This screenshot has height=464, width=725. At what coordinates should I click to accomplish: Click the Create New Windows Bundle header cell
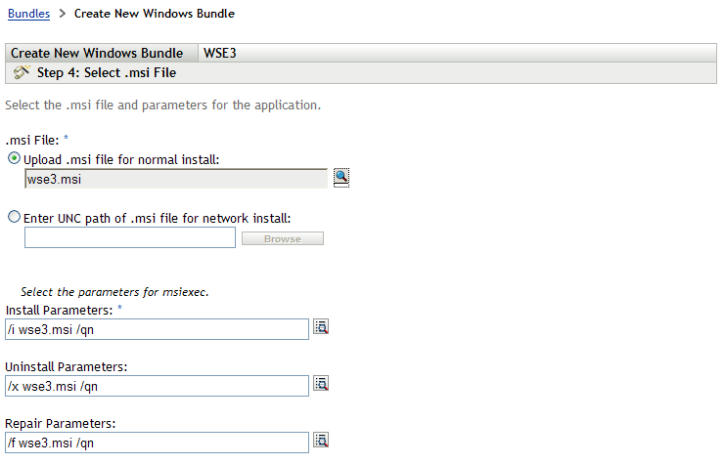click(97, 53)
